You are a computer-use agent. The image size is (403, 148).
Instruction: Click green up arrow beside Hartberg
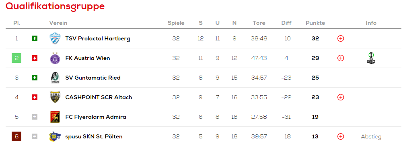point(35,38)
